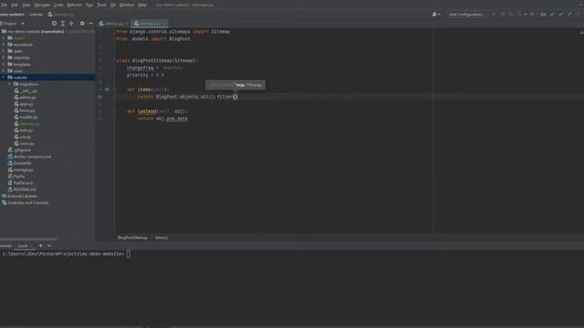Click Project panel horizontal scrollbar

coord(28,239)
